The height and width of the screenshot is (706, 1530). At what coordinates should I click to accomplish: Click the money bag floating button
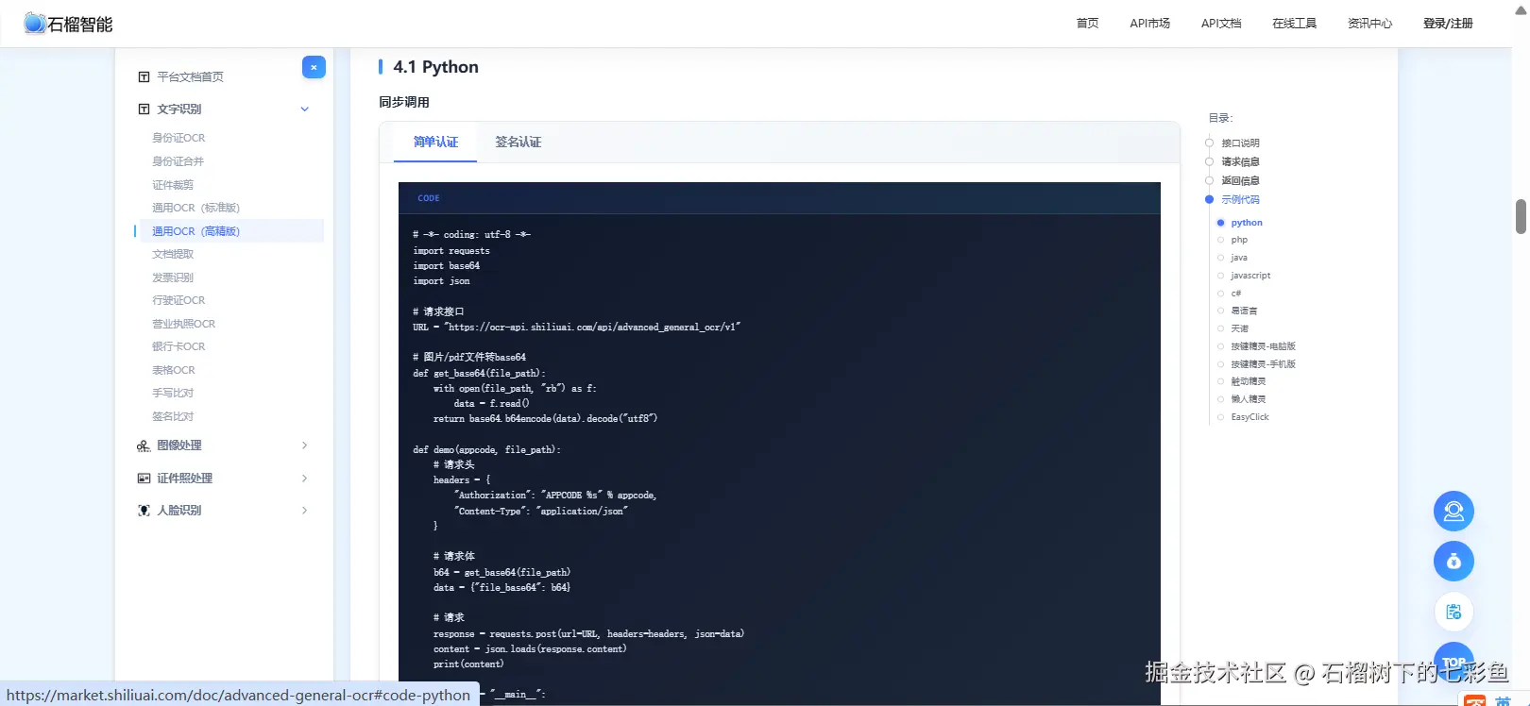coord(1453,562)
